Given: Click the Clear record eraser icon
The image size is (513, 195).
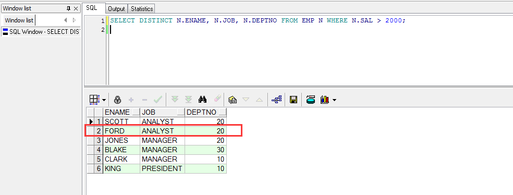Looking at the screenshot, I should point(217,99).
